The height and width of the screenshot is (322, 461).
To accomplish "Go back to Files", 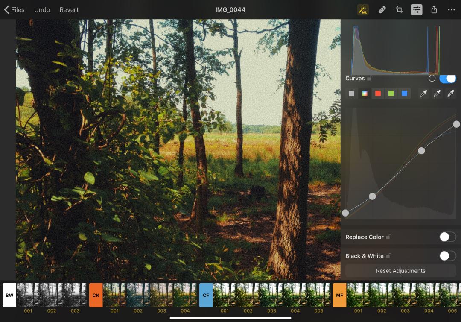I will pyautogui.click(x=14, y=10).
